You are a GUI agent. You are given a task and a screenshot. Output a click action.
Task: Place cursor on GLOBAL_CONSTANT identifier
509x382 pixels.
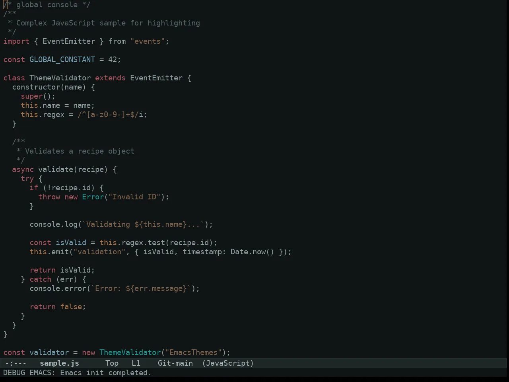62,60
